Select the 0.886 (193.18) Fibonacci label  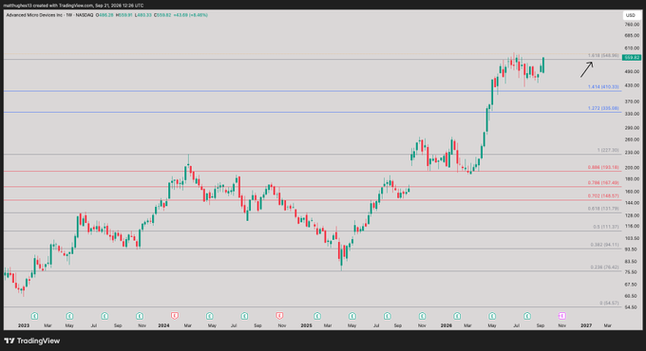(603, 168)
